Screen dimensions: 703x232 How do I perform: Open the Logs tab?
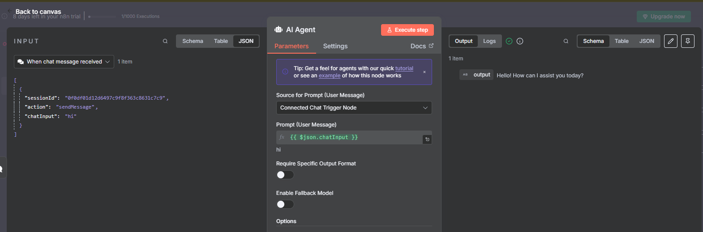click(489, 41)
